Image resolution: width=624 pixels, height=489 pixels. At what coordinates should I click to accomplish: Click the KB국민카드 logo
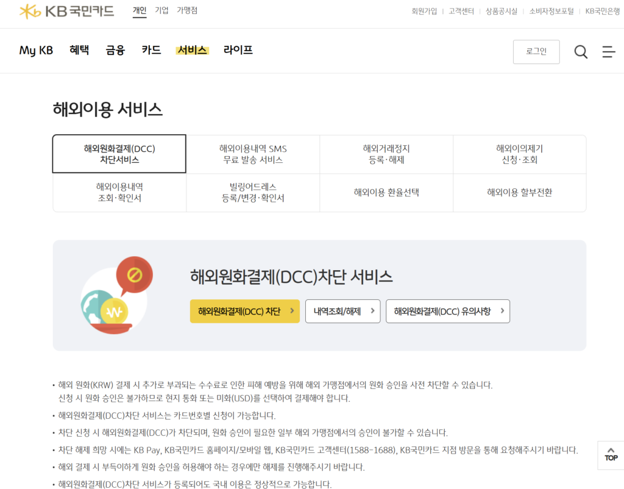coord(66,11)
